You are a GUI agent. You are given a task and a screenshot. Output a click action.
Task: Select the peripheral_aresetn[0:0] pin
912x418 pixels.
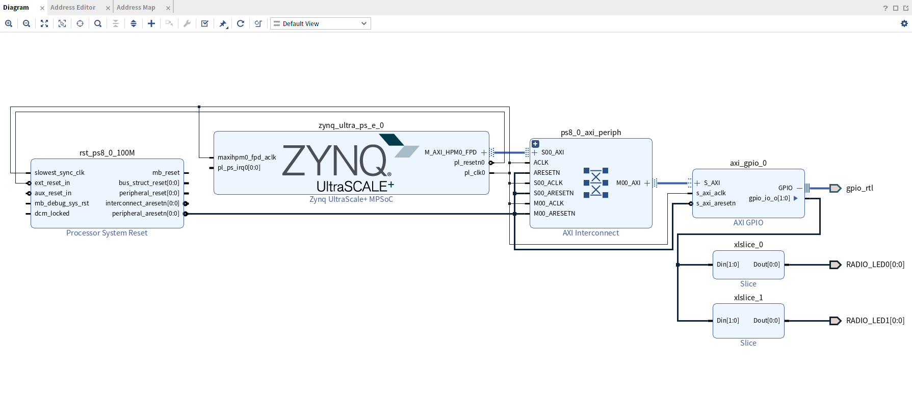click(x=146, y=214)
